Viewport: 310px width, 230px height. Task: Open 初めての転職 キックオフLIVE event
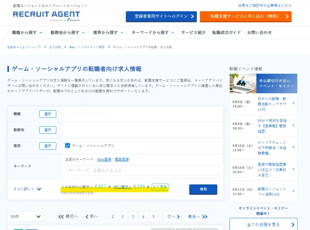click(x=272, y=104)
